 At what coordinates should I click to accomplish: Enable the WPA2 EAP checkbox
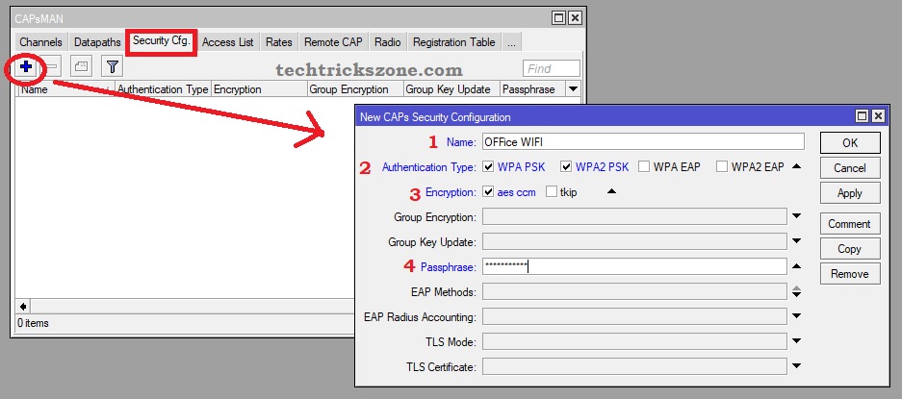[x=722, y=167]
